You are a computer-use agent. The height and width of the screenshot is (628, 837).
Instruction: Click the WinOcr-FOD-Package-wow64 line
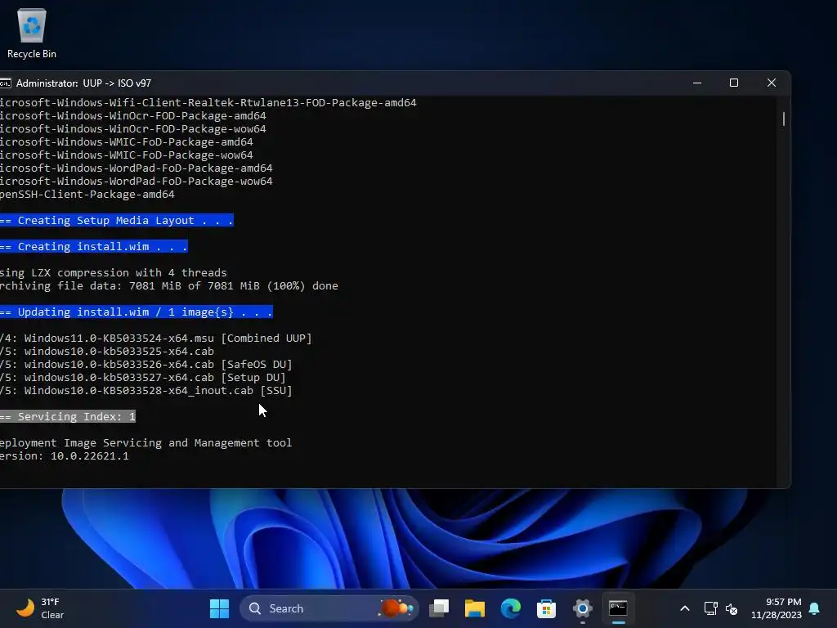(x=133, y=128)
